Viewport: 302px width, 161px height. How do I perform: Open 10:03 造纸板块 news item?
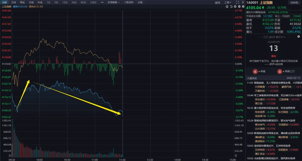click(x=269, y=146)
